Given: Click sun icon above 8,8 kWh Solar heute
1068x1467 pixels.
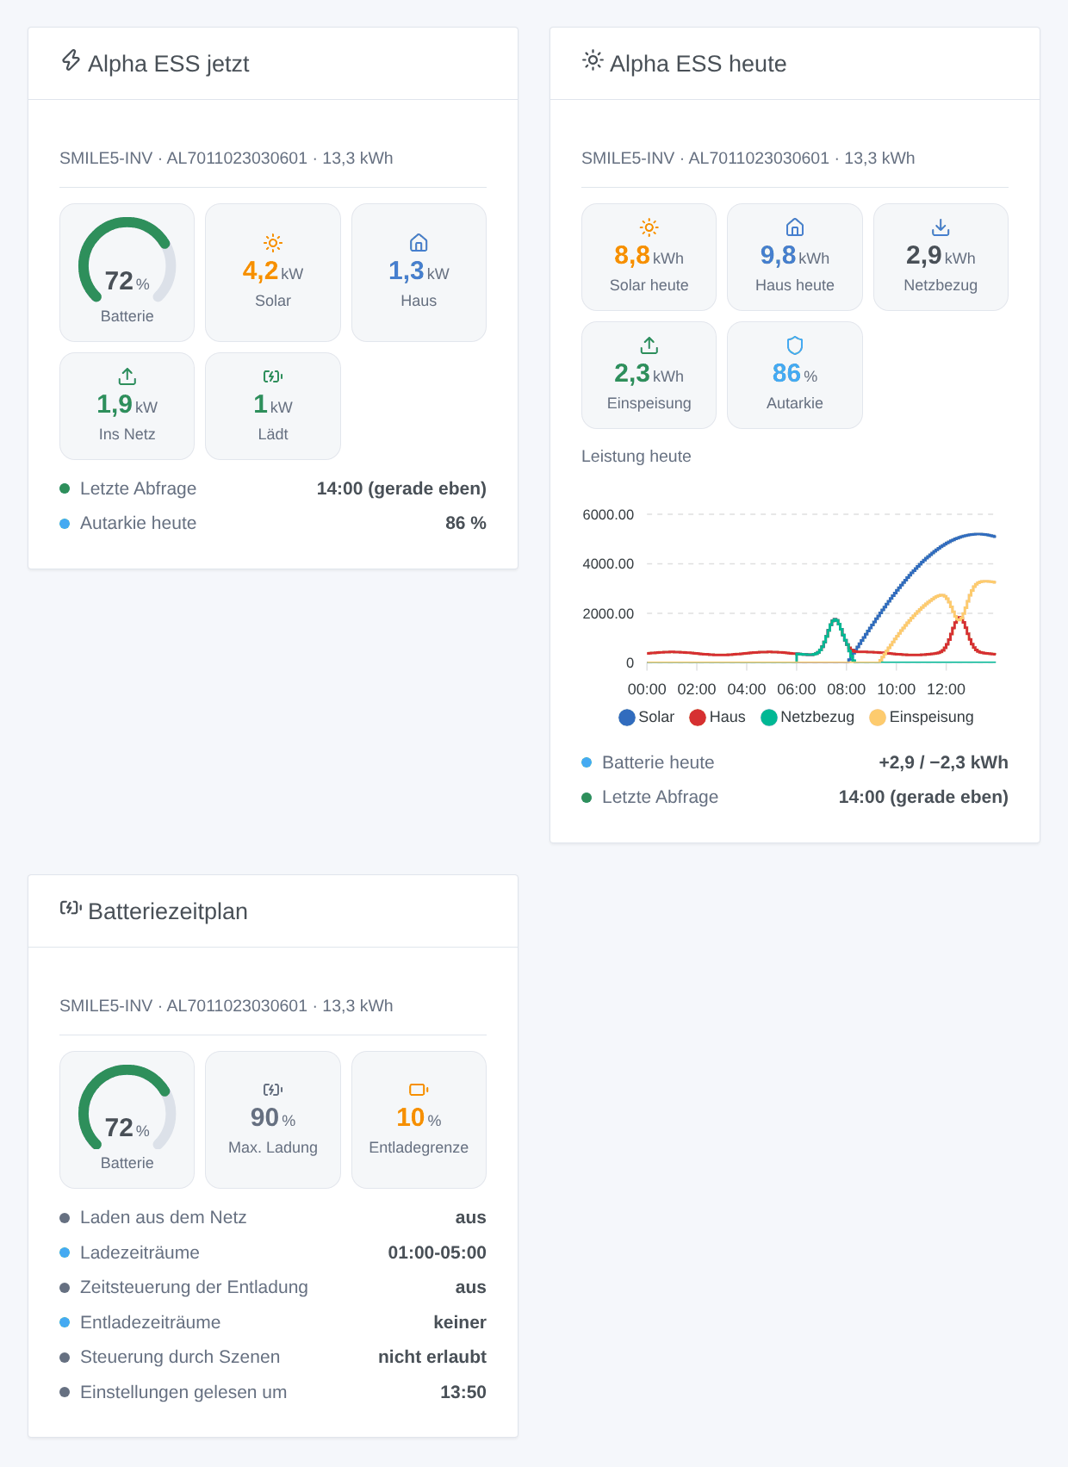Looking at the screenshot, I should point(649,227).
